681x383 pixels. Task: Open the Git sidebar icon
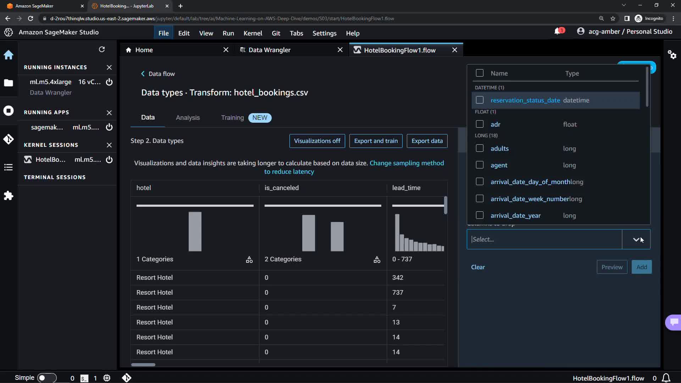click(9, 139)
